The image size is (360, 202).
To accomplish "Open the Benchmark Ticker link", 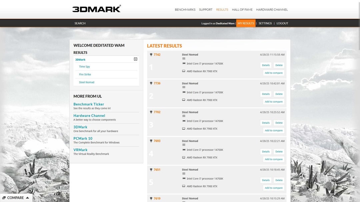I will point(89,104).
